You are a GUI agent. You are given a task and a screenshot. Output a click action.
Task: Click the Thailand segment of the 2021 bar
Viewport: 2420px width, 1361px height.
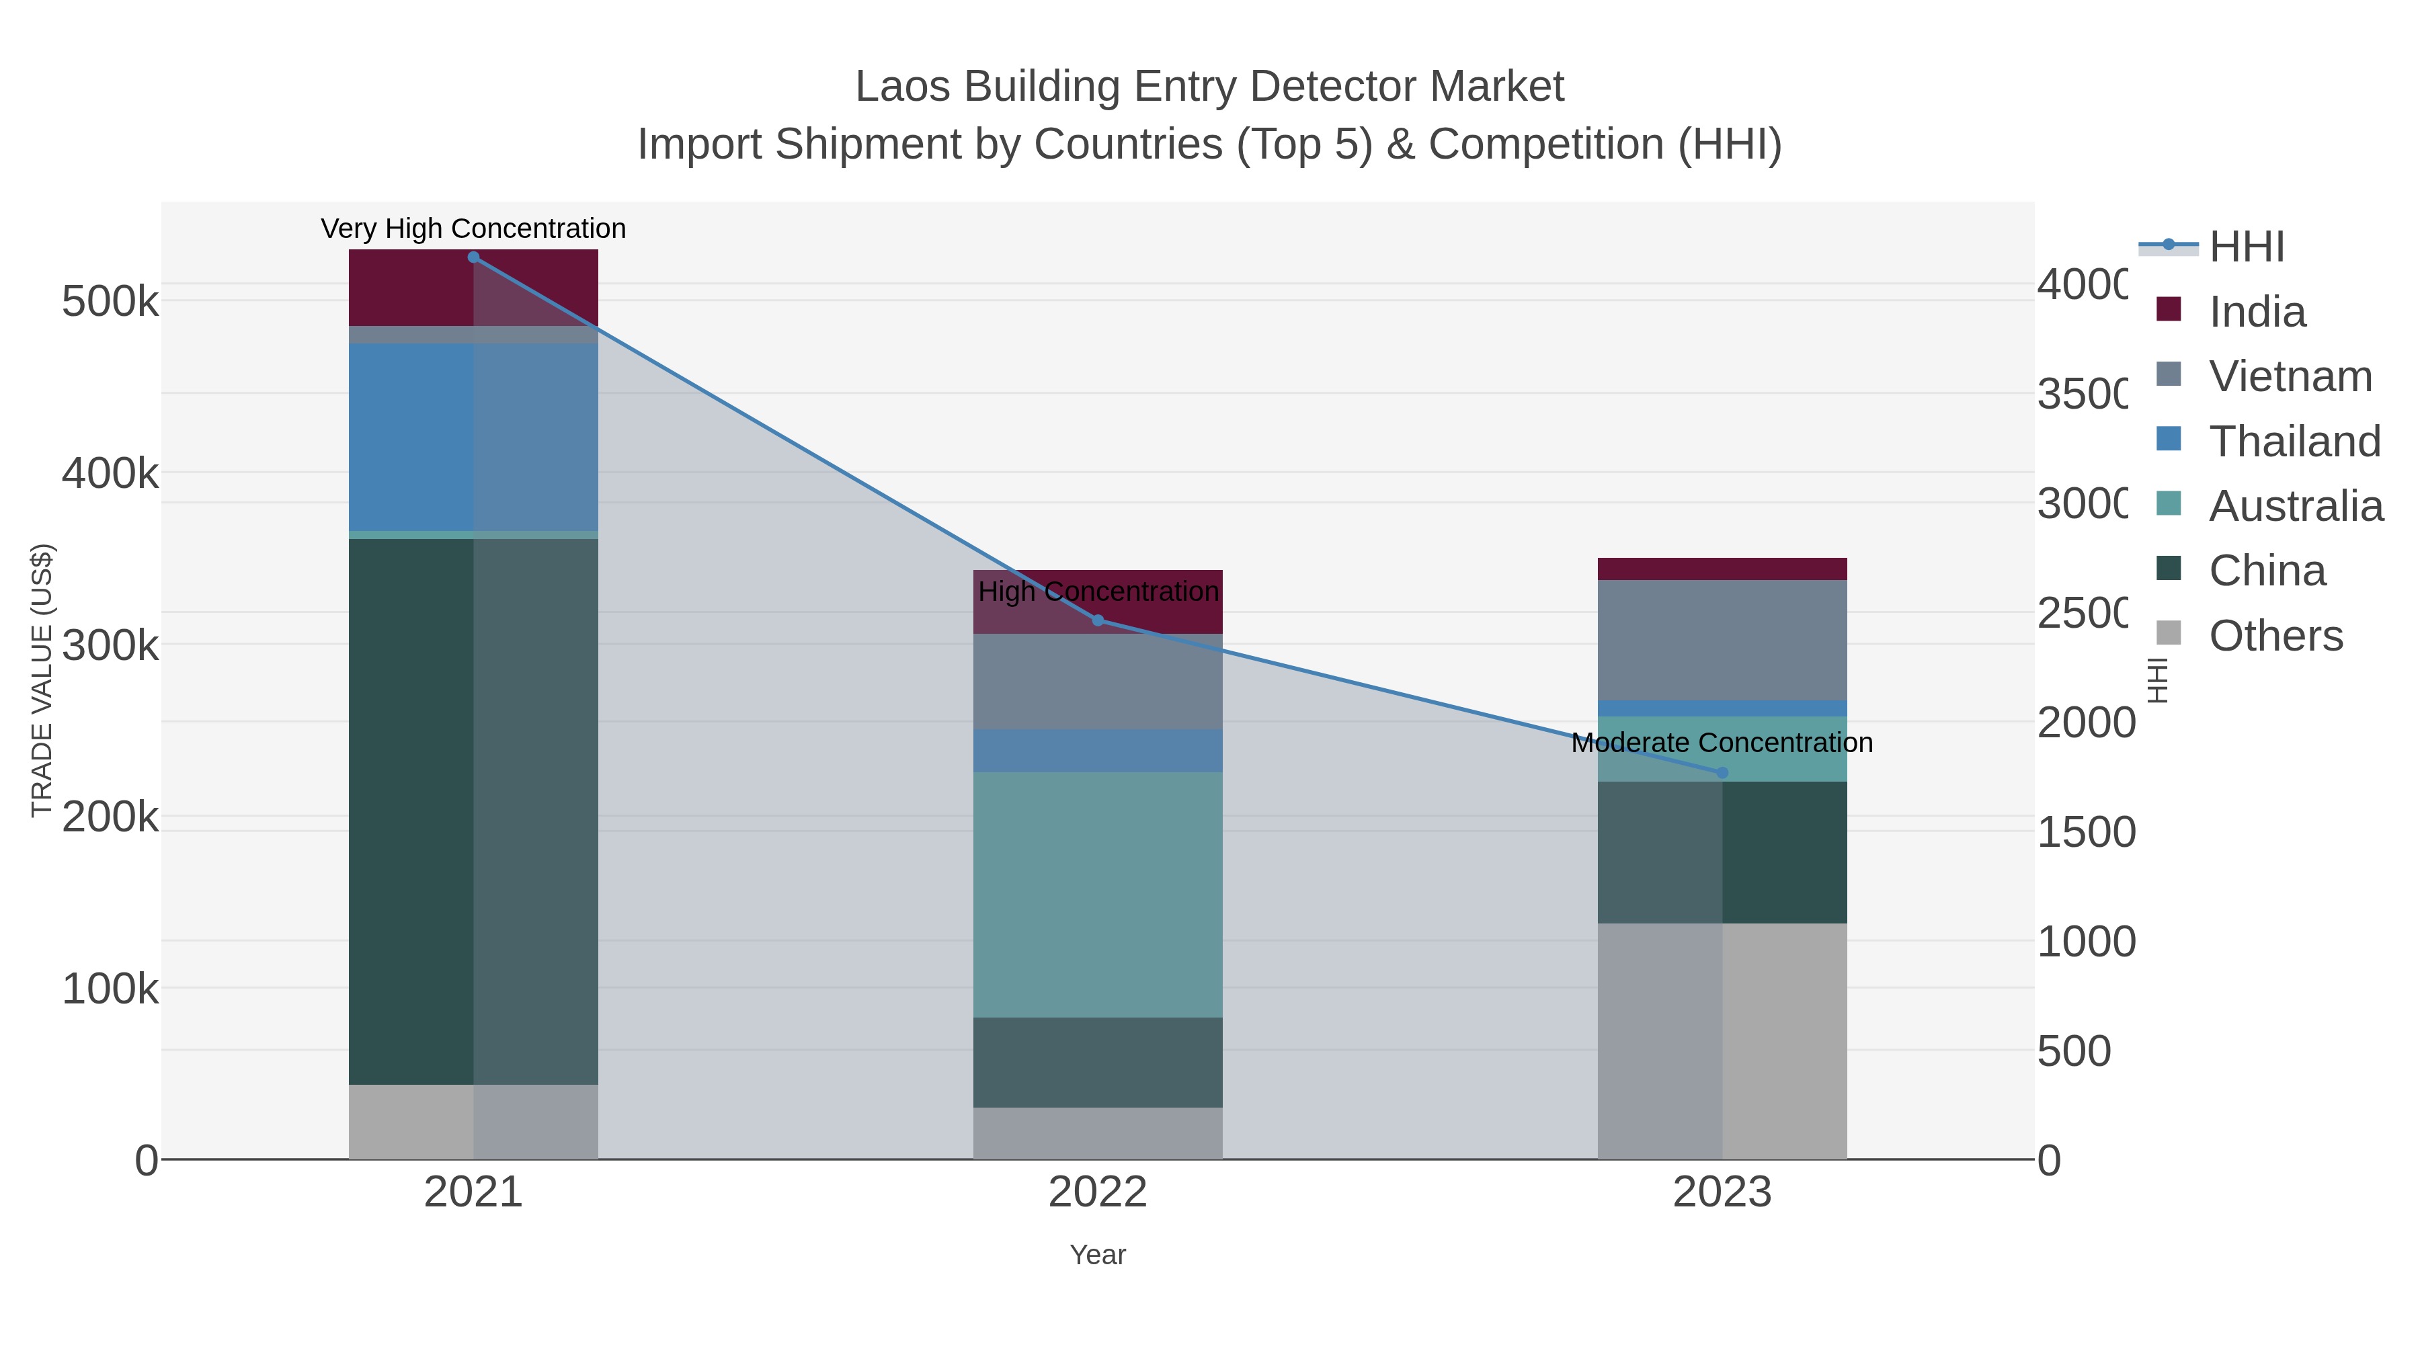tap(473, 437)
